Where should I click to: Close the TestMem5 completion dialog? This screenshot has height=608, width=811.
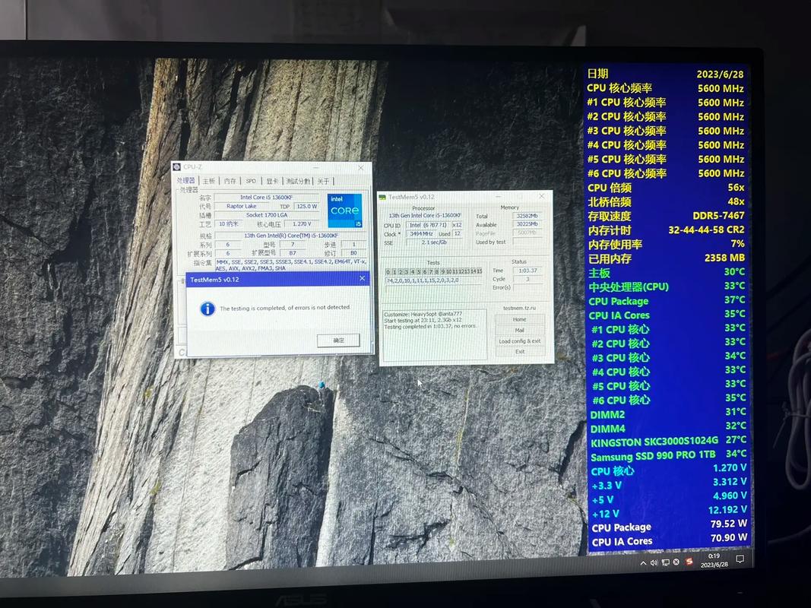[x=362, y=278]
